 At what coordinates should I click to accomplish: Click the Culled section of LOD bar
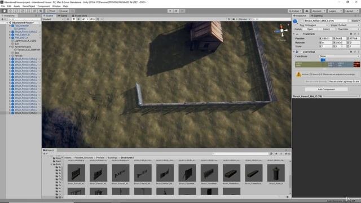356,64
